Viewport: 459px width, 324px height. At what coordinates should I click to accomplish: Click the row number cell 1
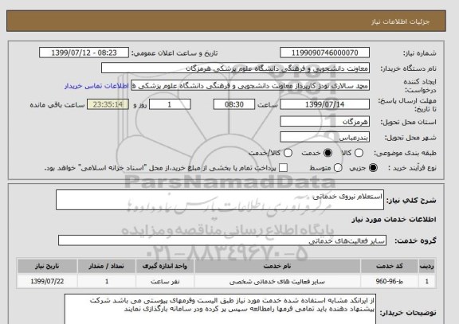(x=427, y=282)
